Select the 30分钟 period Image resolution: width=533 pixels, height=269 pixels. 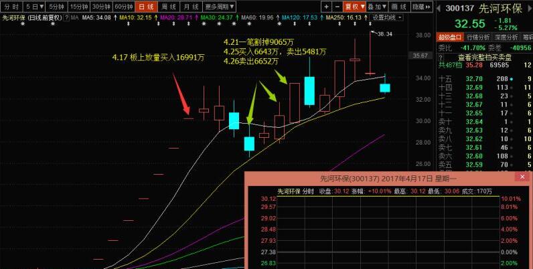click(101, 7)
